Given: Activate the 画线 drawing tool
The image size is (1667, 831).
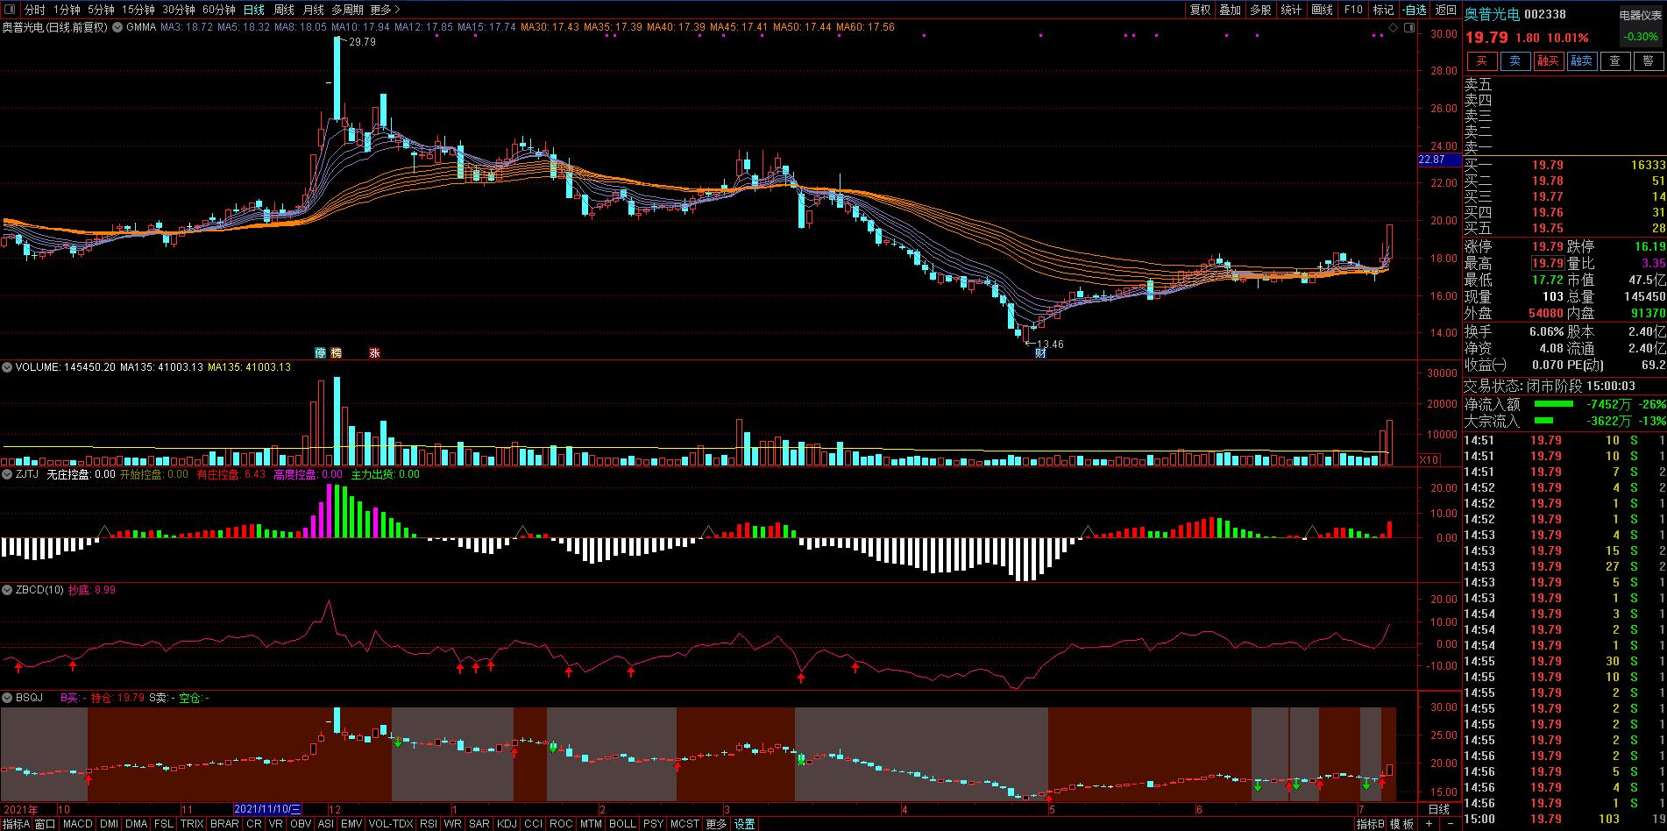Looking at the screenshot, I should 1323,10.
